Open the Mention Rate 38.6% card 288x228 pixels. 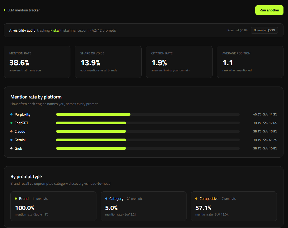coord(37,62)
